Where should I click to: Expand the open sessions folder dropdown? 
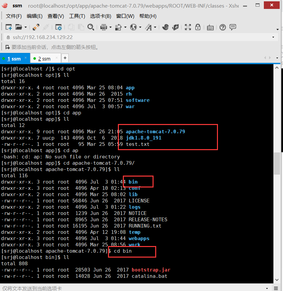tap(25, 27)
